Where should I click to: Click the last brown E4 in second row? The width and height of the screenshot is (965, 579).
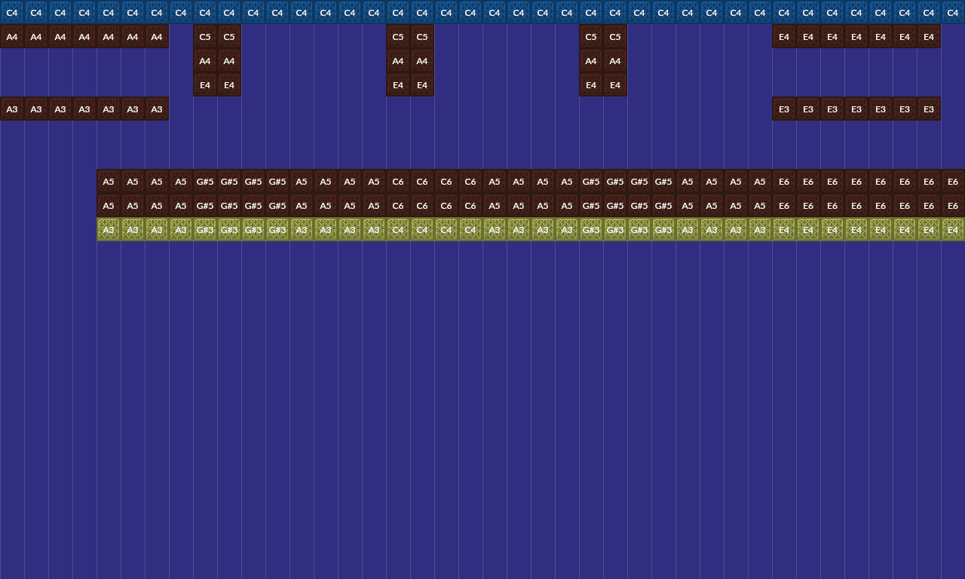(x=929, y=36)
